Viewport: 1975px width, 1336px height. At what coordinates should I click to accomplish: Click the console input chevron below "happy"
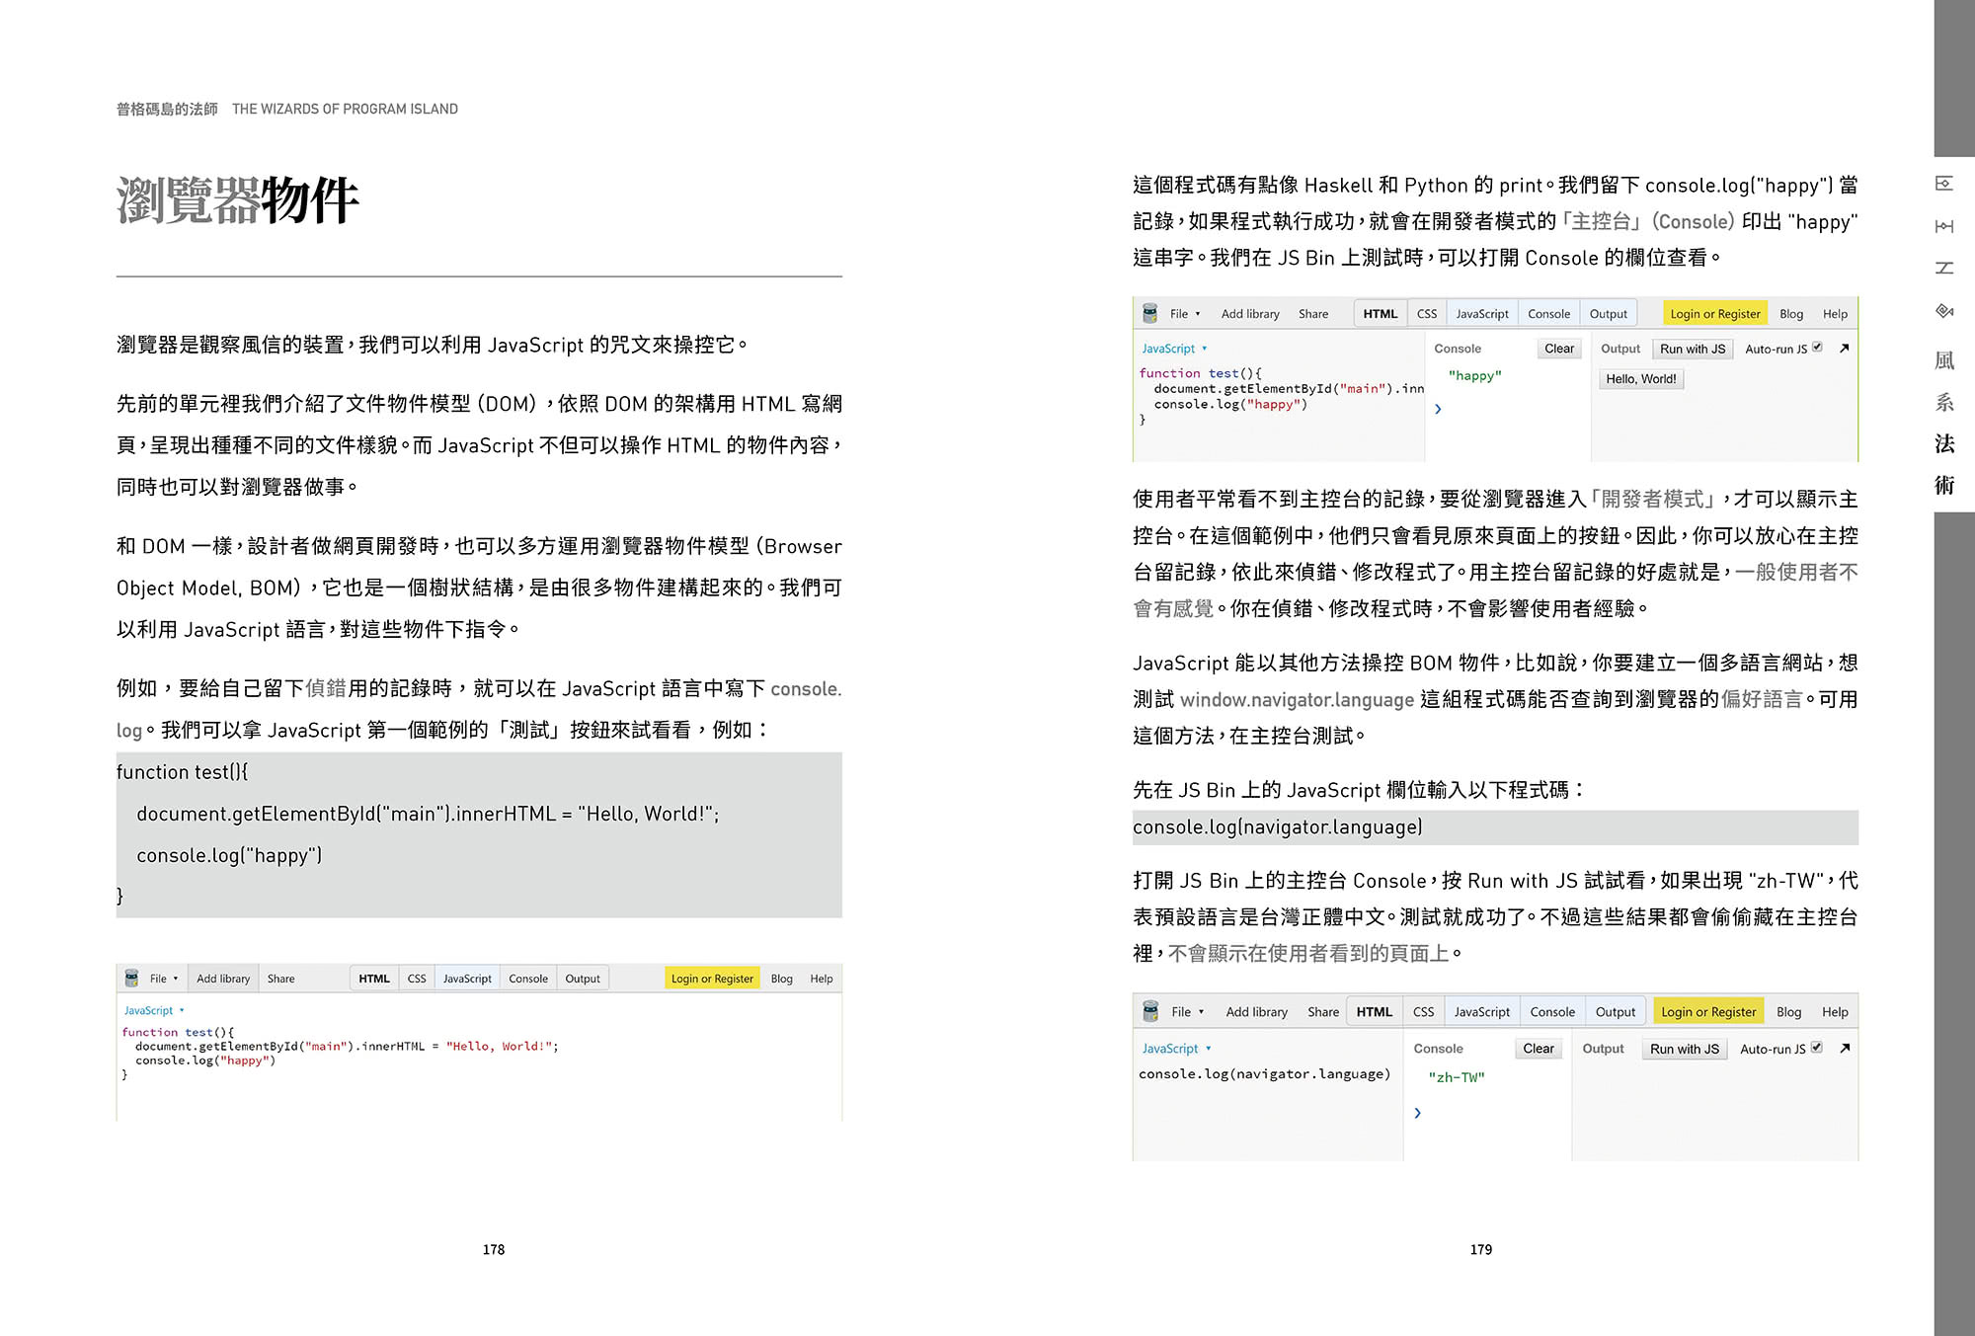[1439, 409]
